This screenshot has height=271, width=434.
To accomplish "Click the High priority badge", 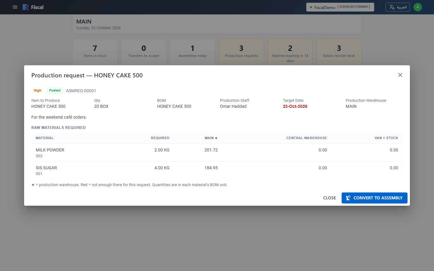I will coord(38,91).
